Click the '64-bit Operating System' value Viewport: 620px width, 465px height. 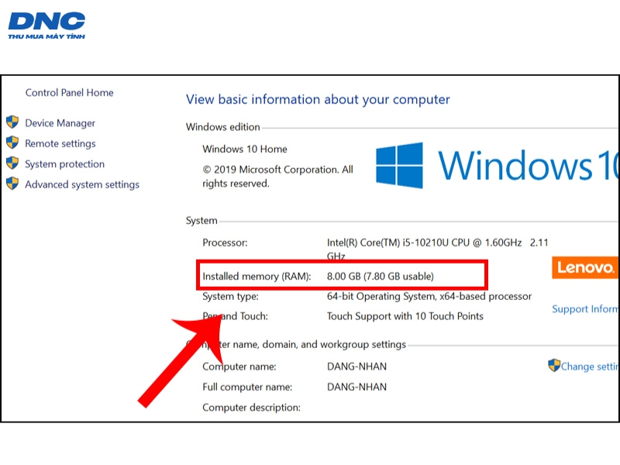click(x=429, y=296)
